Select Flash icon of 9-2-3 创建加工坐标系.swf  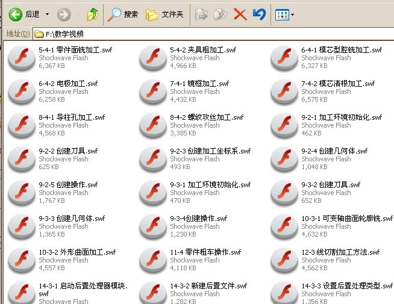(153, 159)
